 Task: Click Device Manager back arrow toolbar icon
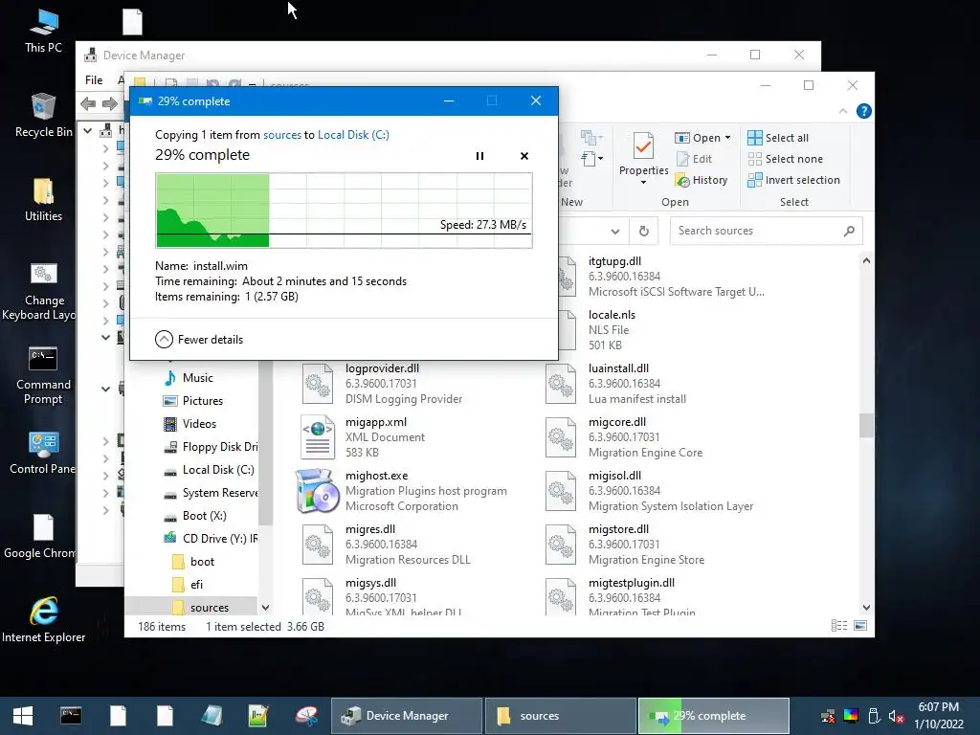tap(88, 103)
